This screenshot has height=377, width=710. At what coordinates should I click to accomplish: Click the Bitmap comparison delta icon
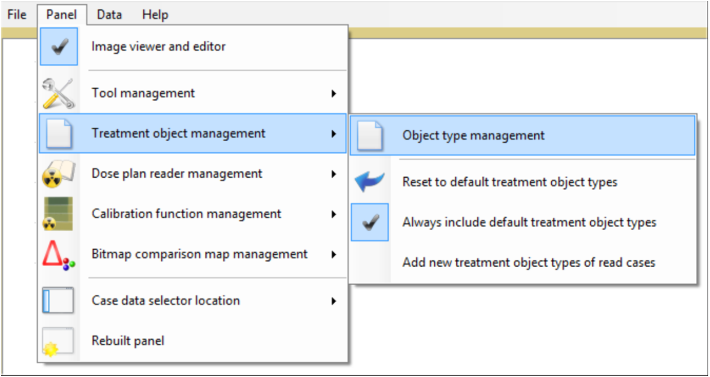[59, 254]
